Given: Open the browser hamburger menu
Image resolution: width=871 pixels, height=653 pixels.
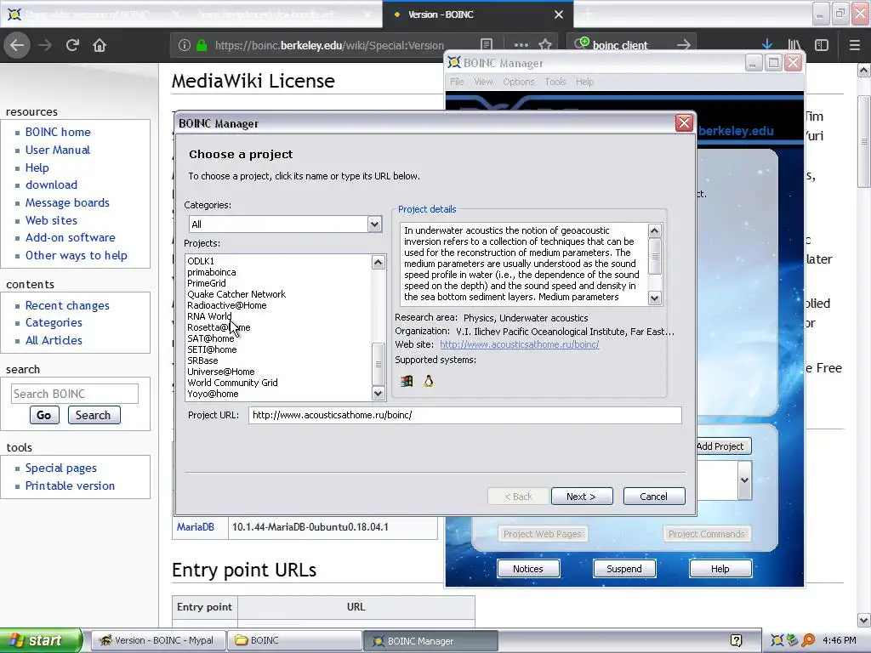Looking at the screenshot, I should [855, 45].
